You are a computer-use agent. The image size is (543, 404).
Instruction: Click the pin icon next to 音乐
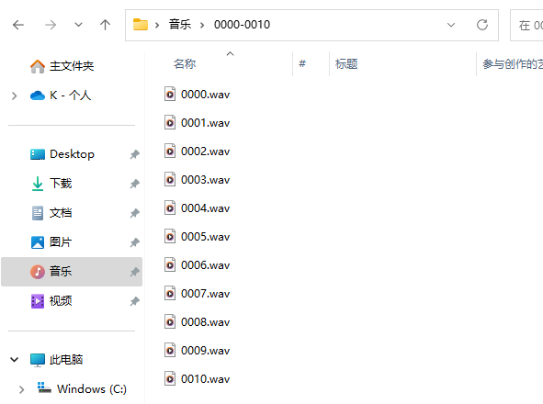click(135, 272)
